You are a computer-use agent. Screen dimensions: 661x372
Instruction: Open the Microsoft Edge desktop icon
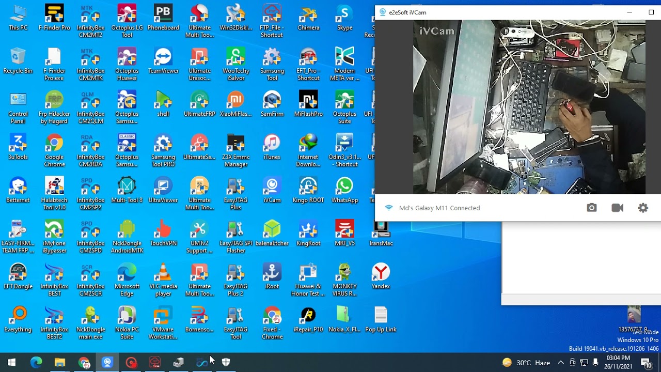[x=127, y=280]
